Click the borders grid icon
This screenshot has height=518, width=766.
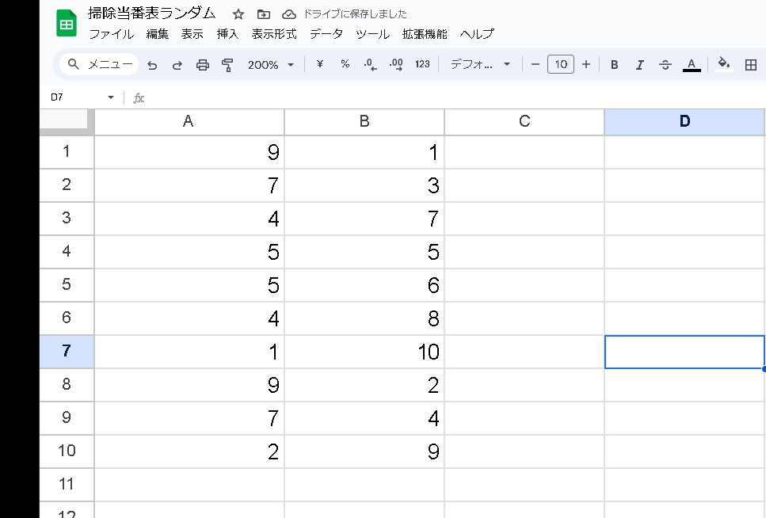click(751, 65)
